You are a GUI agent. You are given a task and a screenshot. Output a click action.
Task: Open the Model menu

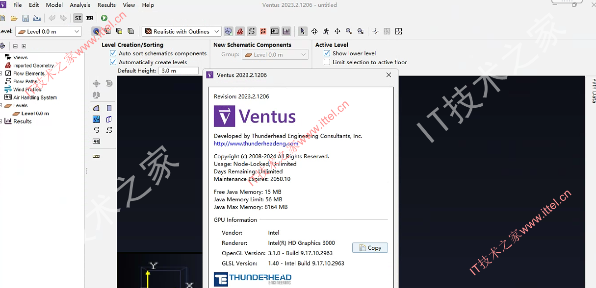click(54, 5)
